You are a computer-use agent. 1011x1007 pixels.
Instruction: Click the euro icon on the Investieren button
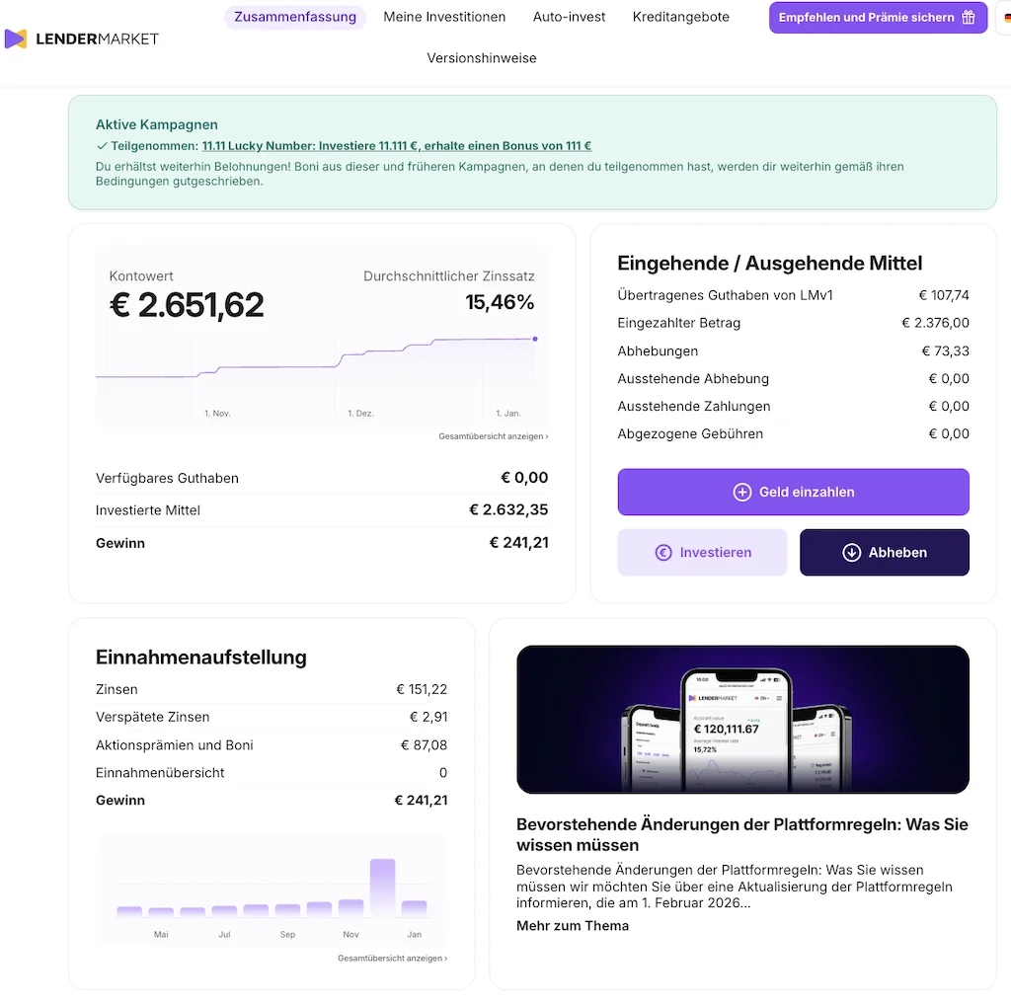click(663, 552)
